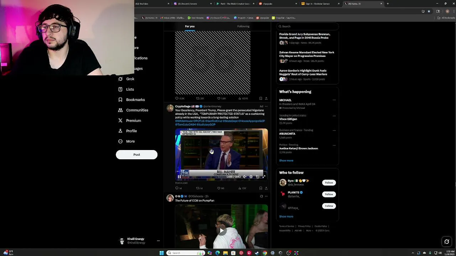Share the CryptoSage ad post
This screenshot has height=256, width=456.
click(x=266, y=188)
